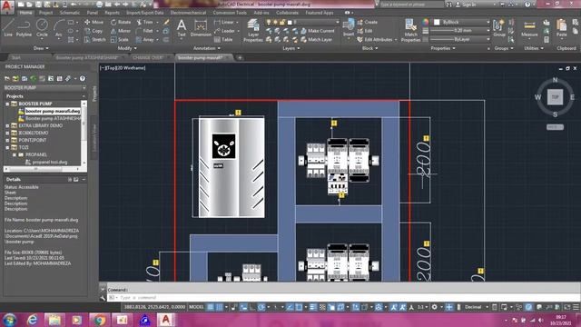Activate the Fillet tool
The height and width of the screenshot is (327, 581).
pyautogui.click(x=144, y=31)
